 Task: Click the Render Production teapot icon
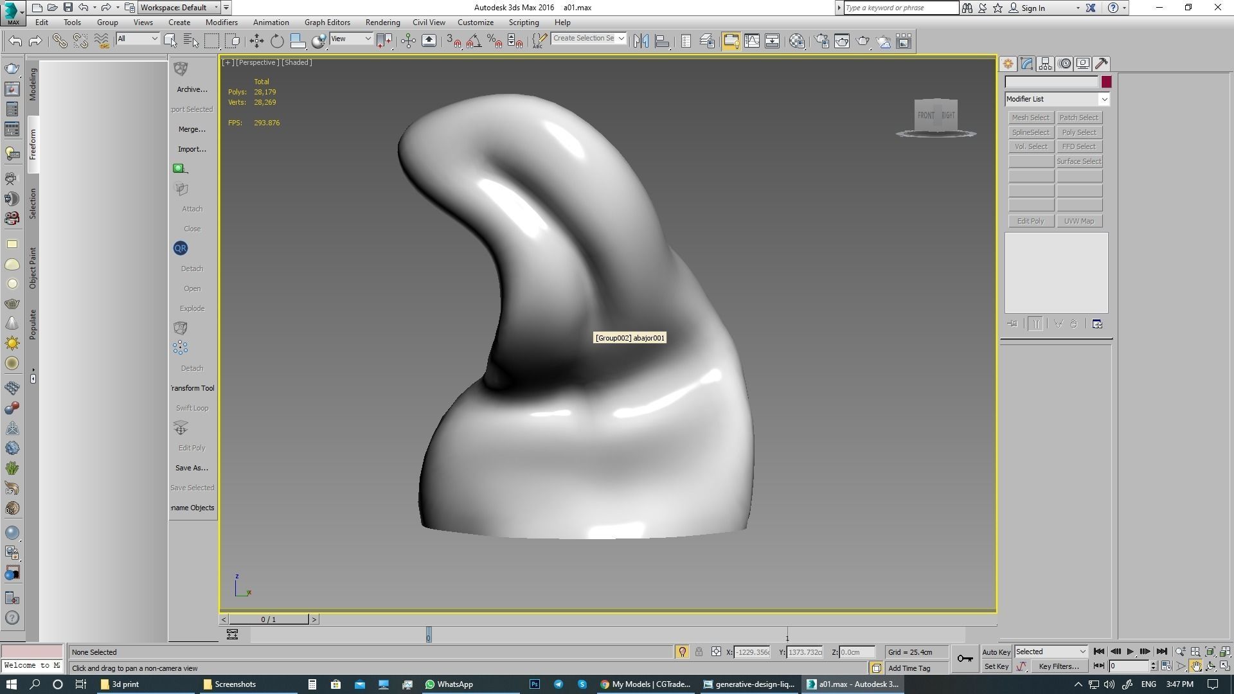click(x=863, y=41)
